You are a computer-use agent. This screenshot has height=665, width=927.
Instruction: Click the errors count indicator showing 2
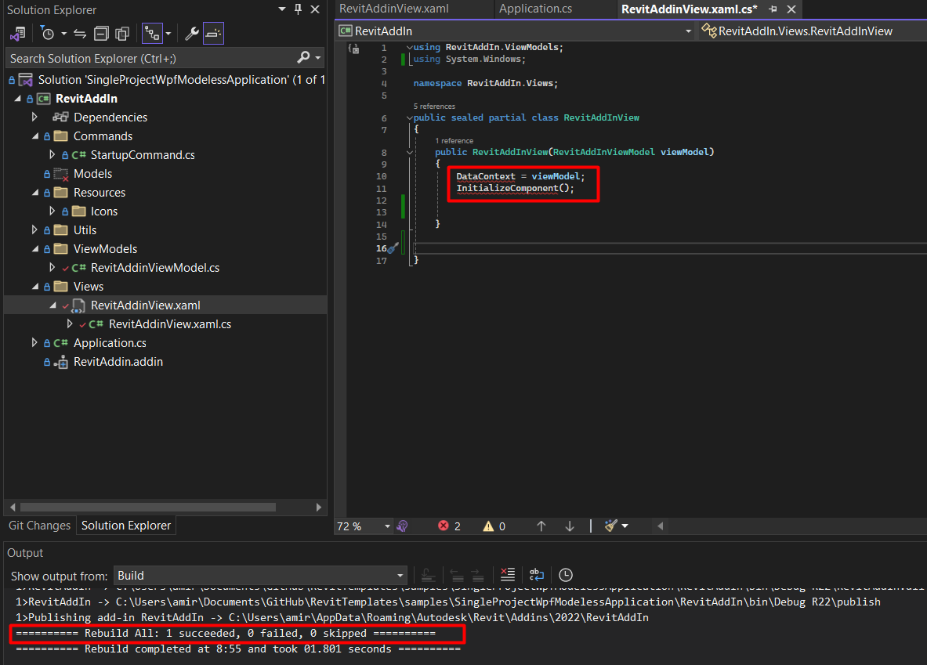[449, 526]
